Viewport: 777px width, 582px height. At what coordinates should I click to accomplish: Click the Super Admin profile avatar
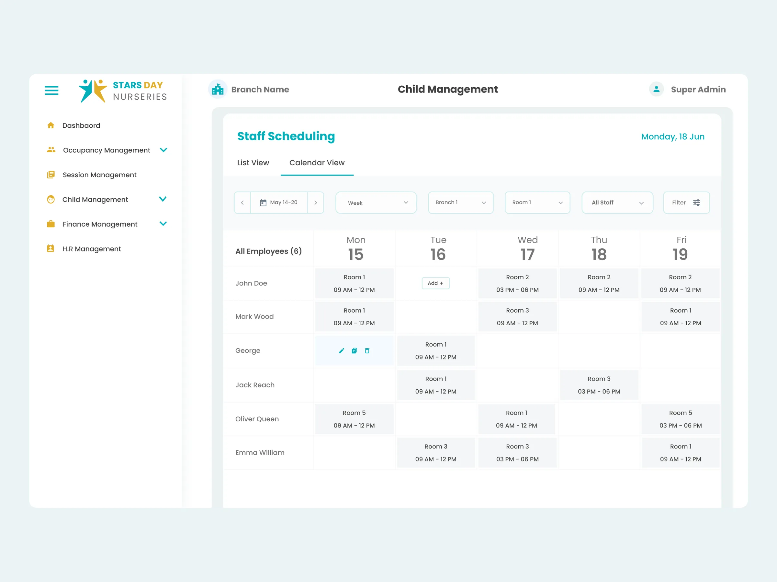(656, 89)
